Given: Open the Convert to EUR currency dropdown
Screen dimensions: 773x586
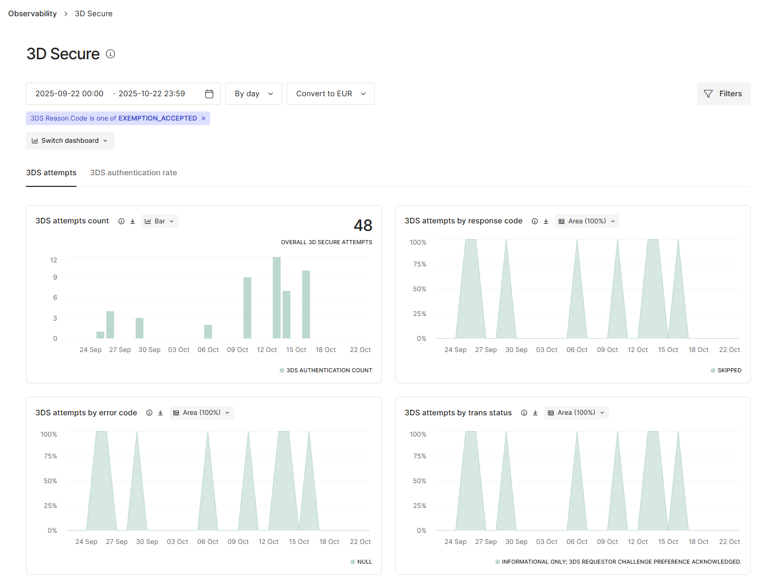Looking at the screenshot, I should tap(330, 94).
